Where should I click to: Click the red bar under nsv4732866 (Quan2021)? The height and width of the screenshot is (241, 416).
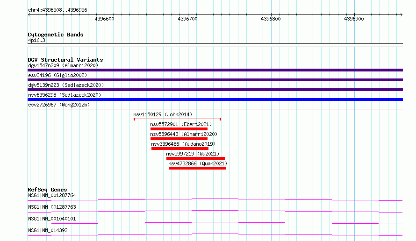(197, 168)
